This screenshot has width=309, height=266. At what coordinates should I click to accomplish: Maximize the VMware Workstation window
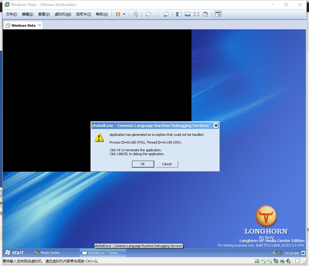[x=286, y=4]
